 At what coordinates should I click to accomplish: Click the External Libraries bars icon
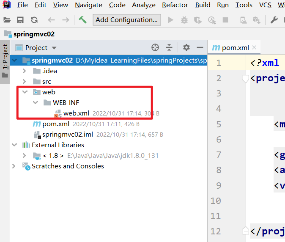pyautogui.click(x=26, y=145)
